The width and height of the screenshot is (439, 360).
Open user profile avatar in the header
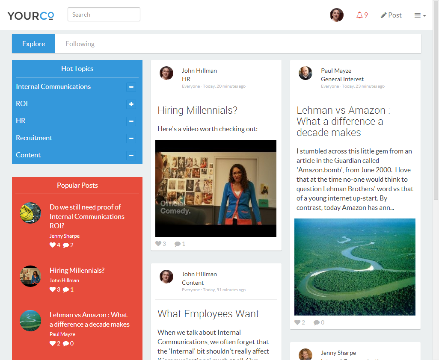337,15
